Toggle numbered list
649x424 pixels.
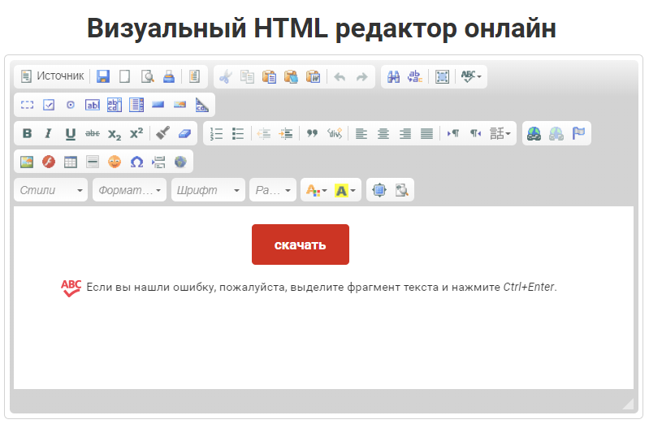pyautogui.click(x=216, y=134)
